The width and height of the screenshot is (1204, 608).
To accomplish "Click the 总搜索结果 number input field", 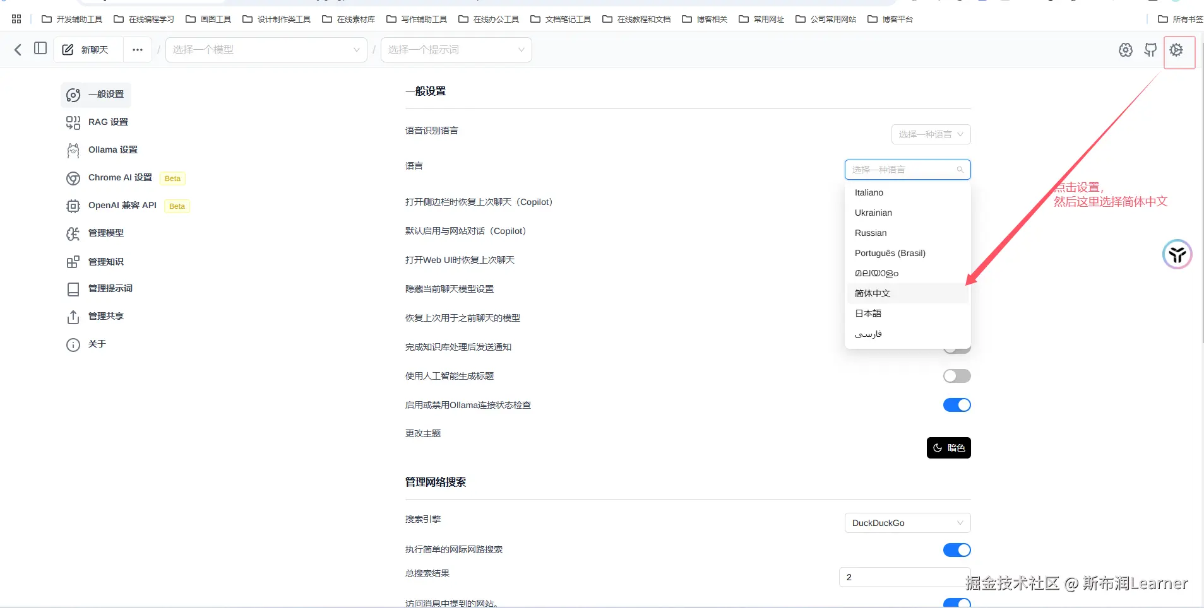I will [x=903, y=576].
